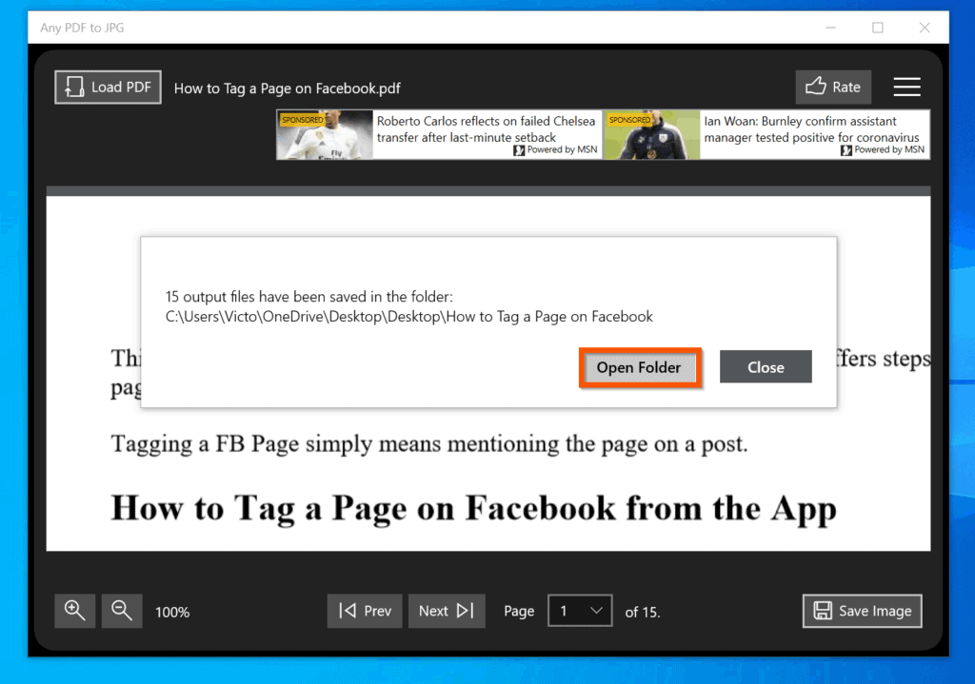This screenshot has width=975, height=684.
Task: Close the output files dialog
Action: click(766, 367)
